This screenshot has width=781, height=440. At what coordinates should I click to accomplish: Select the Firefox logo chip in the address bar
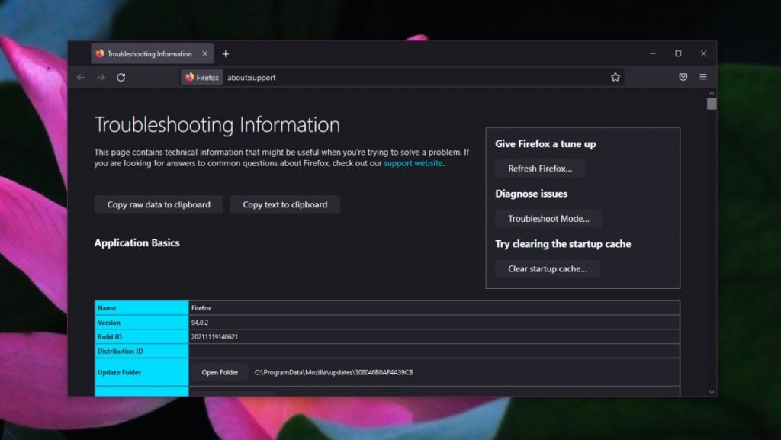pos(201,77)
